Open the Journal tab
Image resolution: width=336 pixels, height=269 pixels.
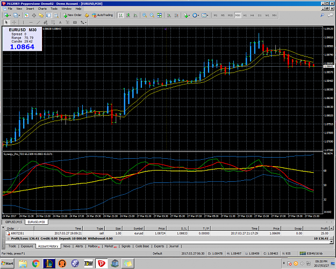(174, 246)
